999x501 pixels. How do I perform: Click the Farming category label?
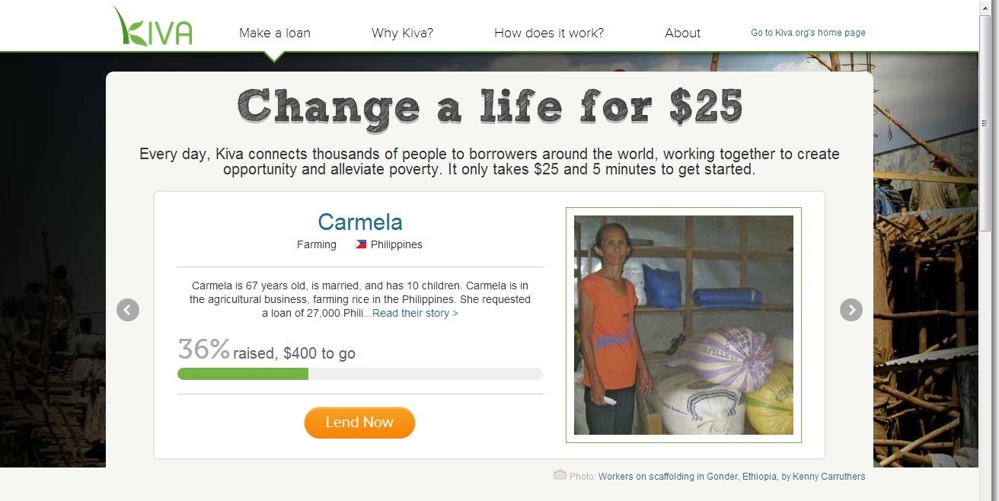coord(317,244)
